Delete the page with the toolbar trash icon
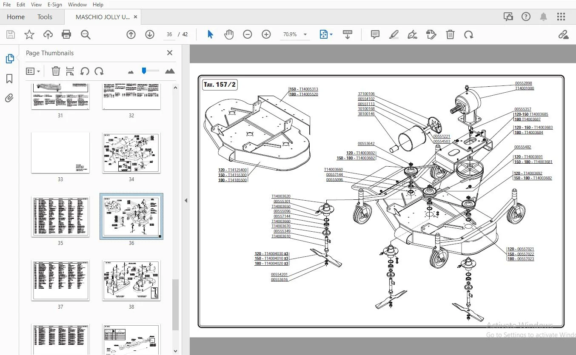This screenshot has width=576, height=355. point(450,34)
